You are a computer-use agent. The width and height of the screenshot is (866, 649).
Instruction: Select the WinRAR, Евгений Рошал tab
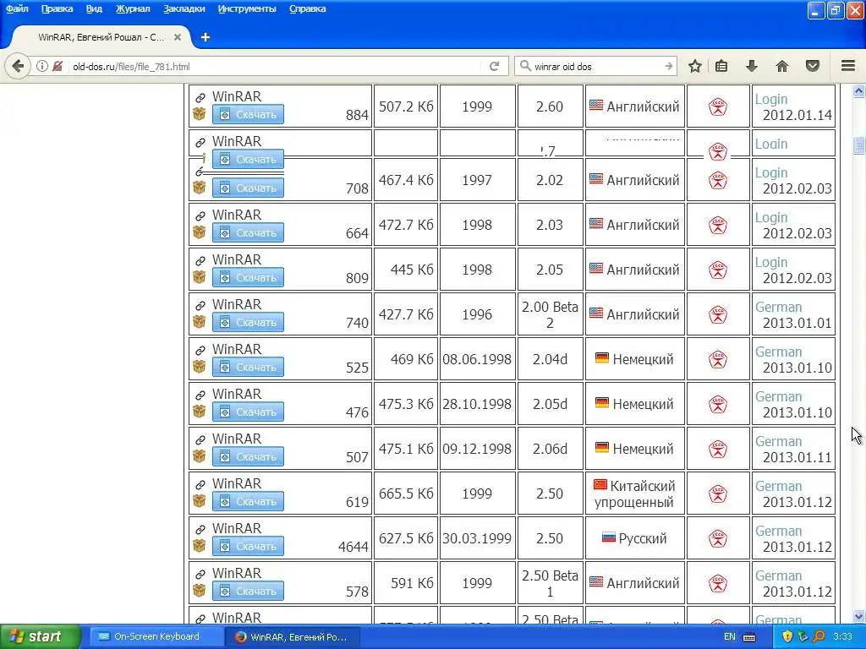pos(101,37)
